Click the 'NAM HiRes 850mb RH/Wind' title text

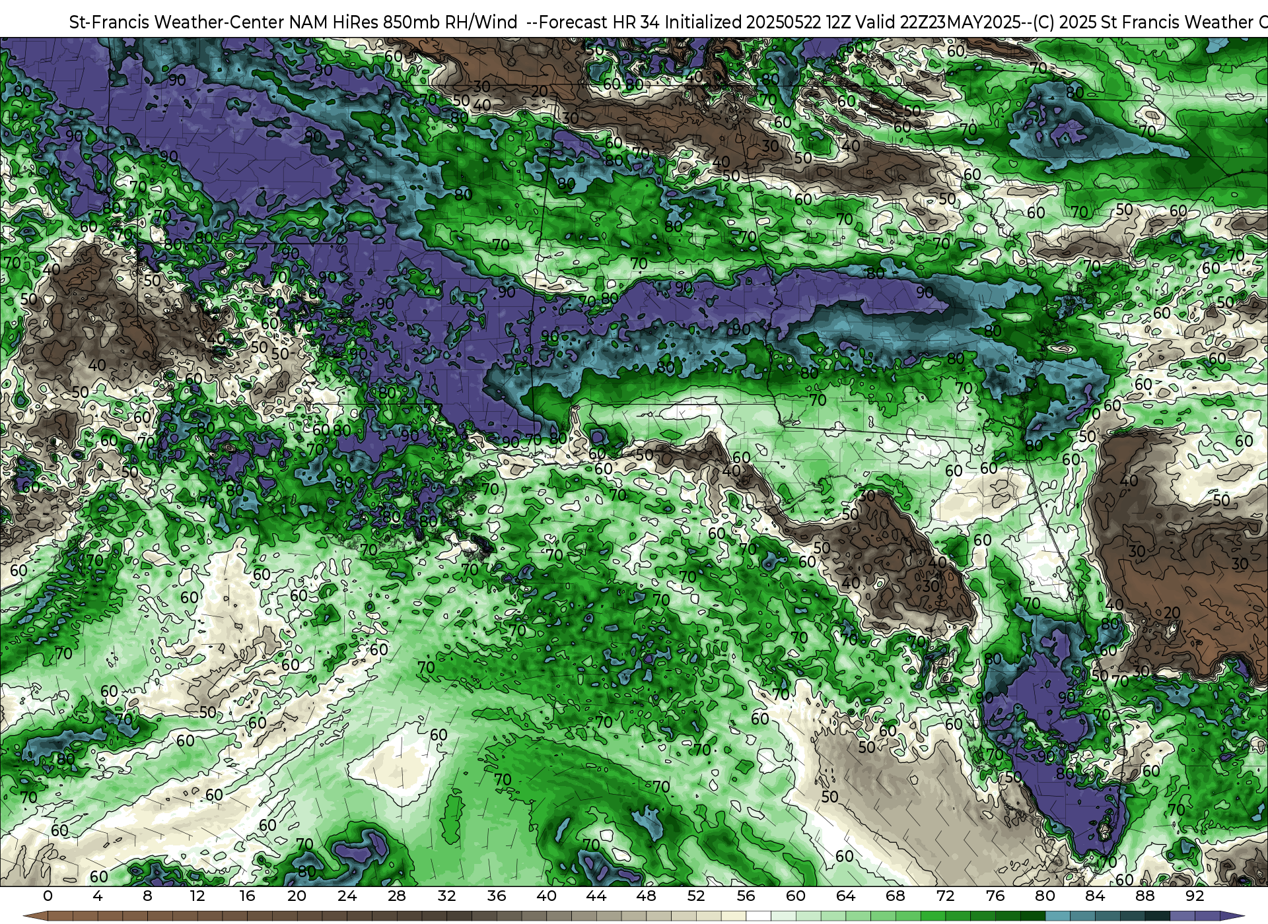pyautogui.click(x=404, y=22)
